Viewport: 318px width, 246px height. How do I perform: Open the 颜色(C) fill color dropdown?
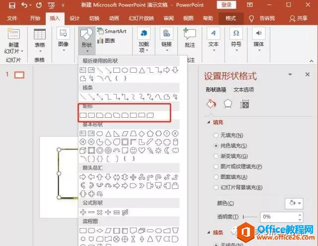point(294,203)
